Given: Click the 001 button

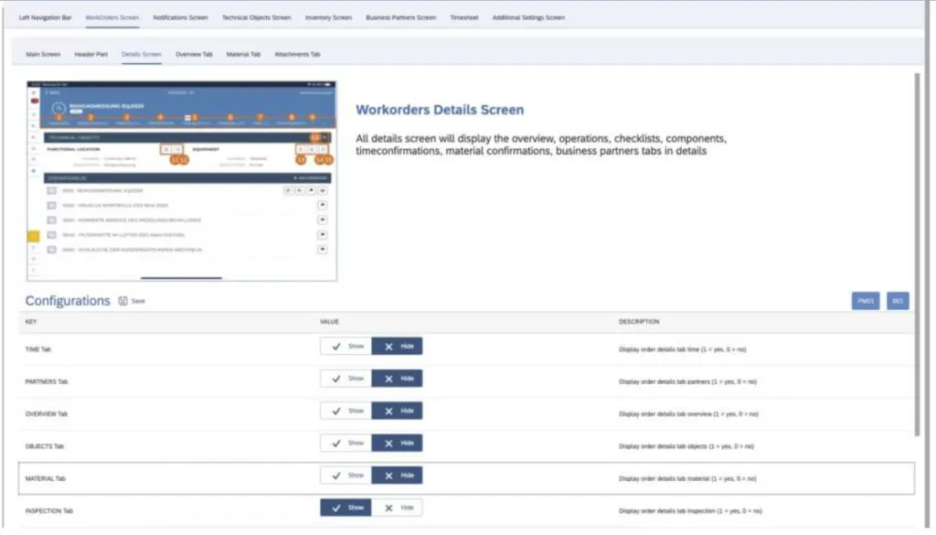Looking at the screenshot, I should pyautogui.click(x=898, y=301).
